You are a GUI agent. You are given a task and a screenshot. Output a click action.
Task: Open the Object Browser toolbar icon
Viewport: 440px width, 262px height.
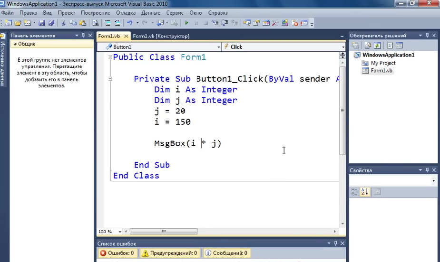coord(266,23)
